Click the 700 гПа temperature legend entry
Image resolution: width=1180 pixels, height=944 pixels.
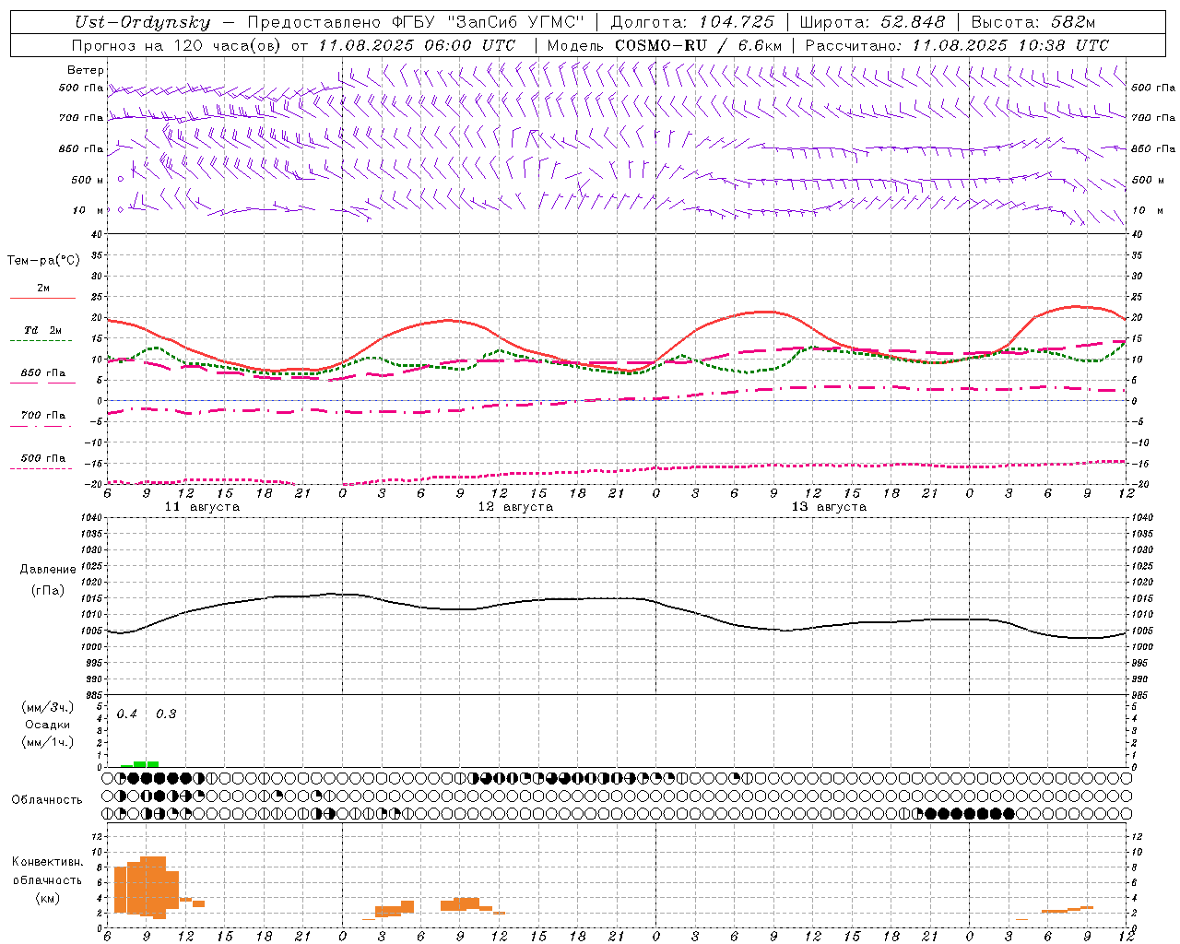pyautogui.click(x=43, y=415)
